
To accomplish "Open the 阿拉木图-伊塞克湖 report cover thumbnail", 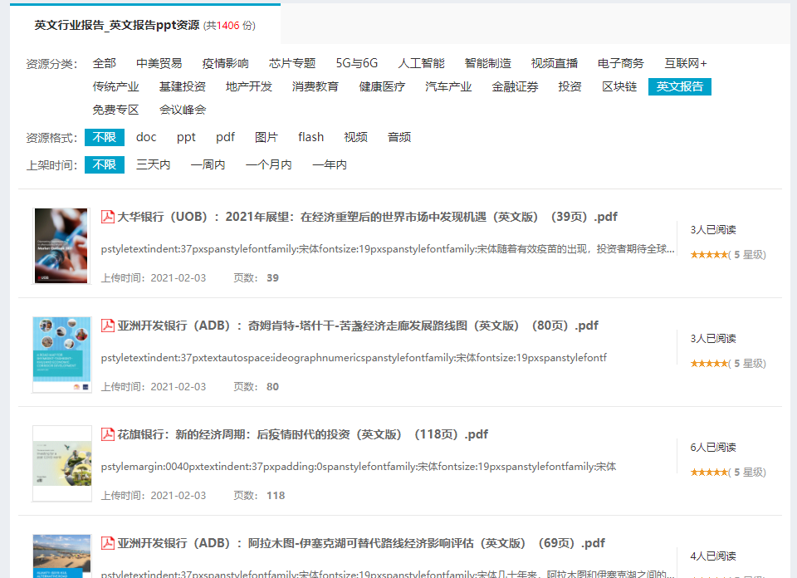I will click(x=61, y=556).
